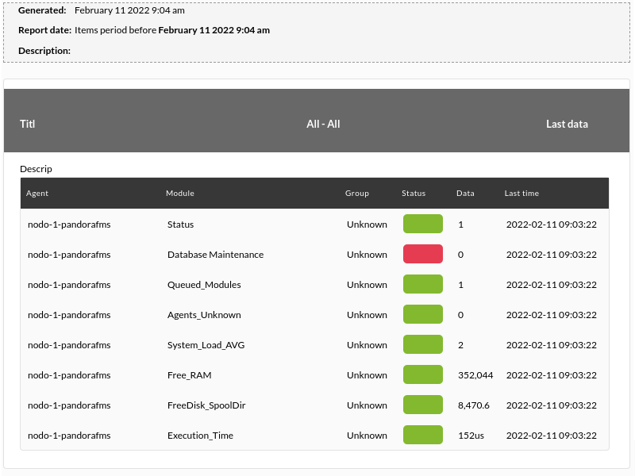Click the Agent column header

37,193
